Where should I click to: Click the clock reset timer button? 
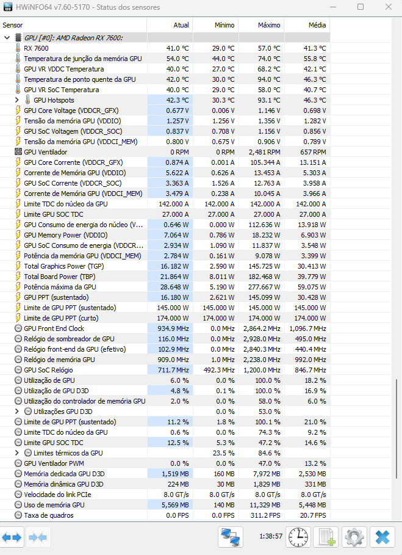click(x=298, y=537)
